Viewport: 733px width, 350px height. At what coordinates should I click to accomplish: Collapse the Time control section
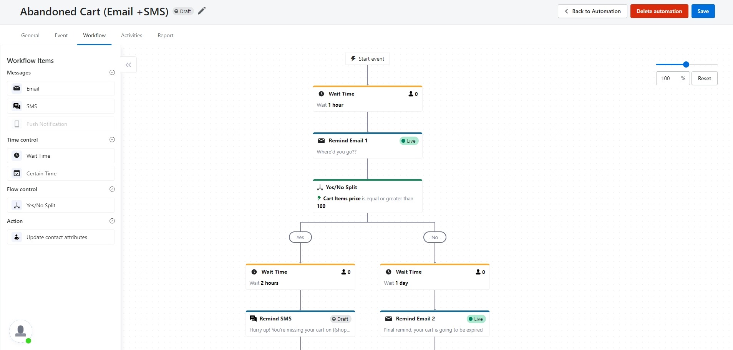click(x=112, y=140)
